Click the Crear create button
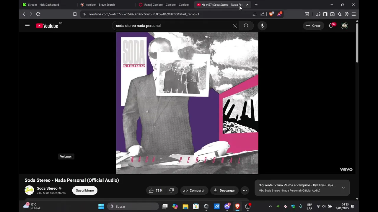Viewport: 378px width, 212px height. 313,26
